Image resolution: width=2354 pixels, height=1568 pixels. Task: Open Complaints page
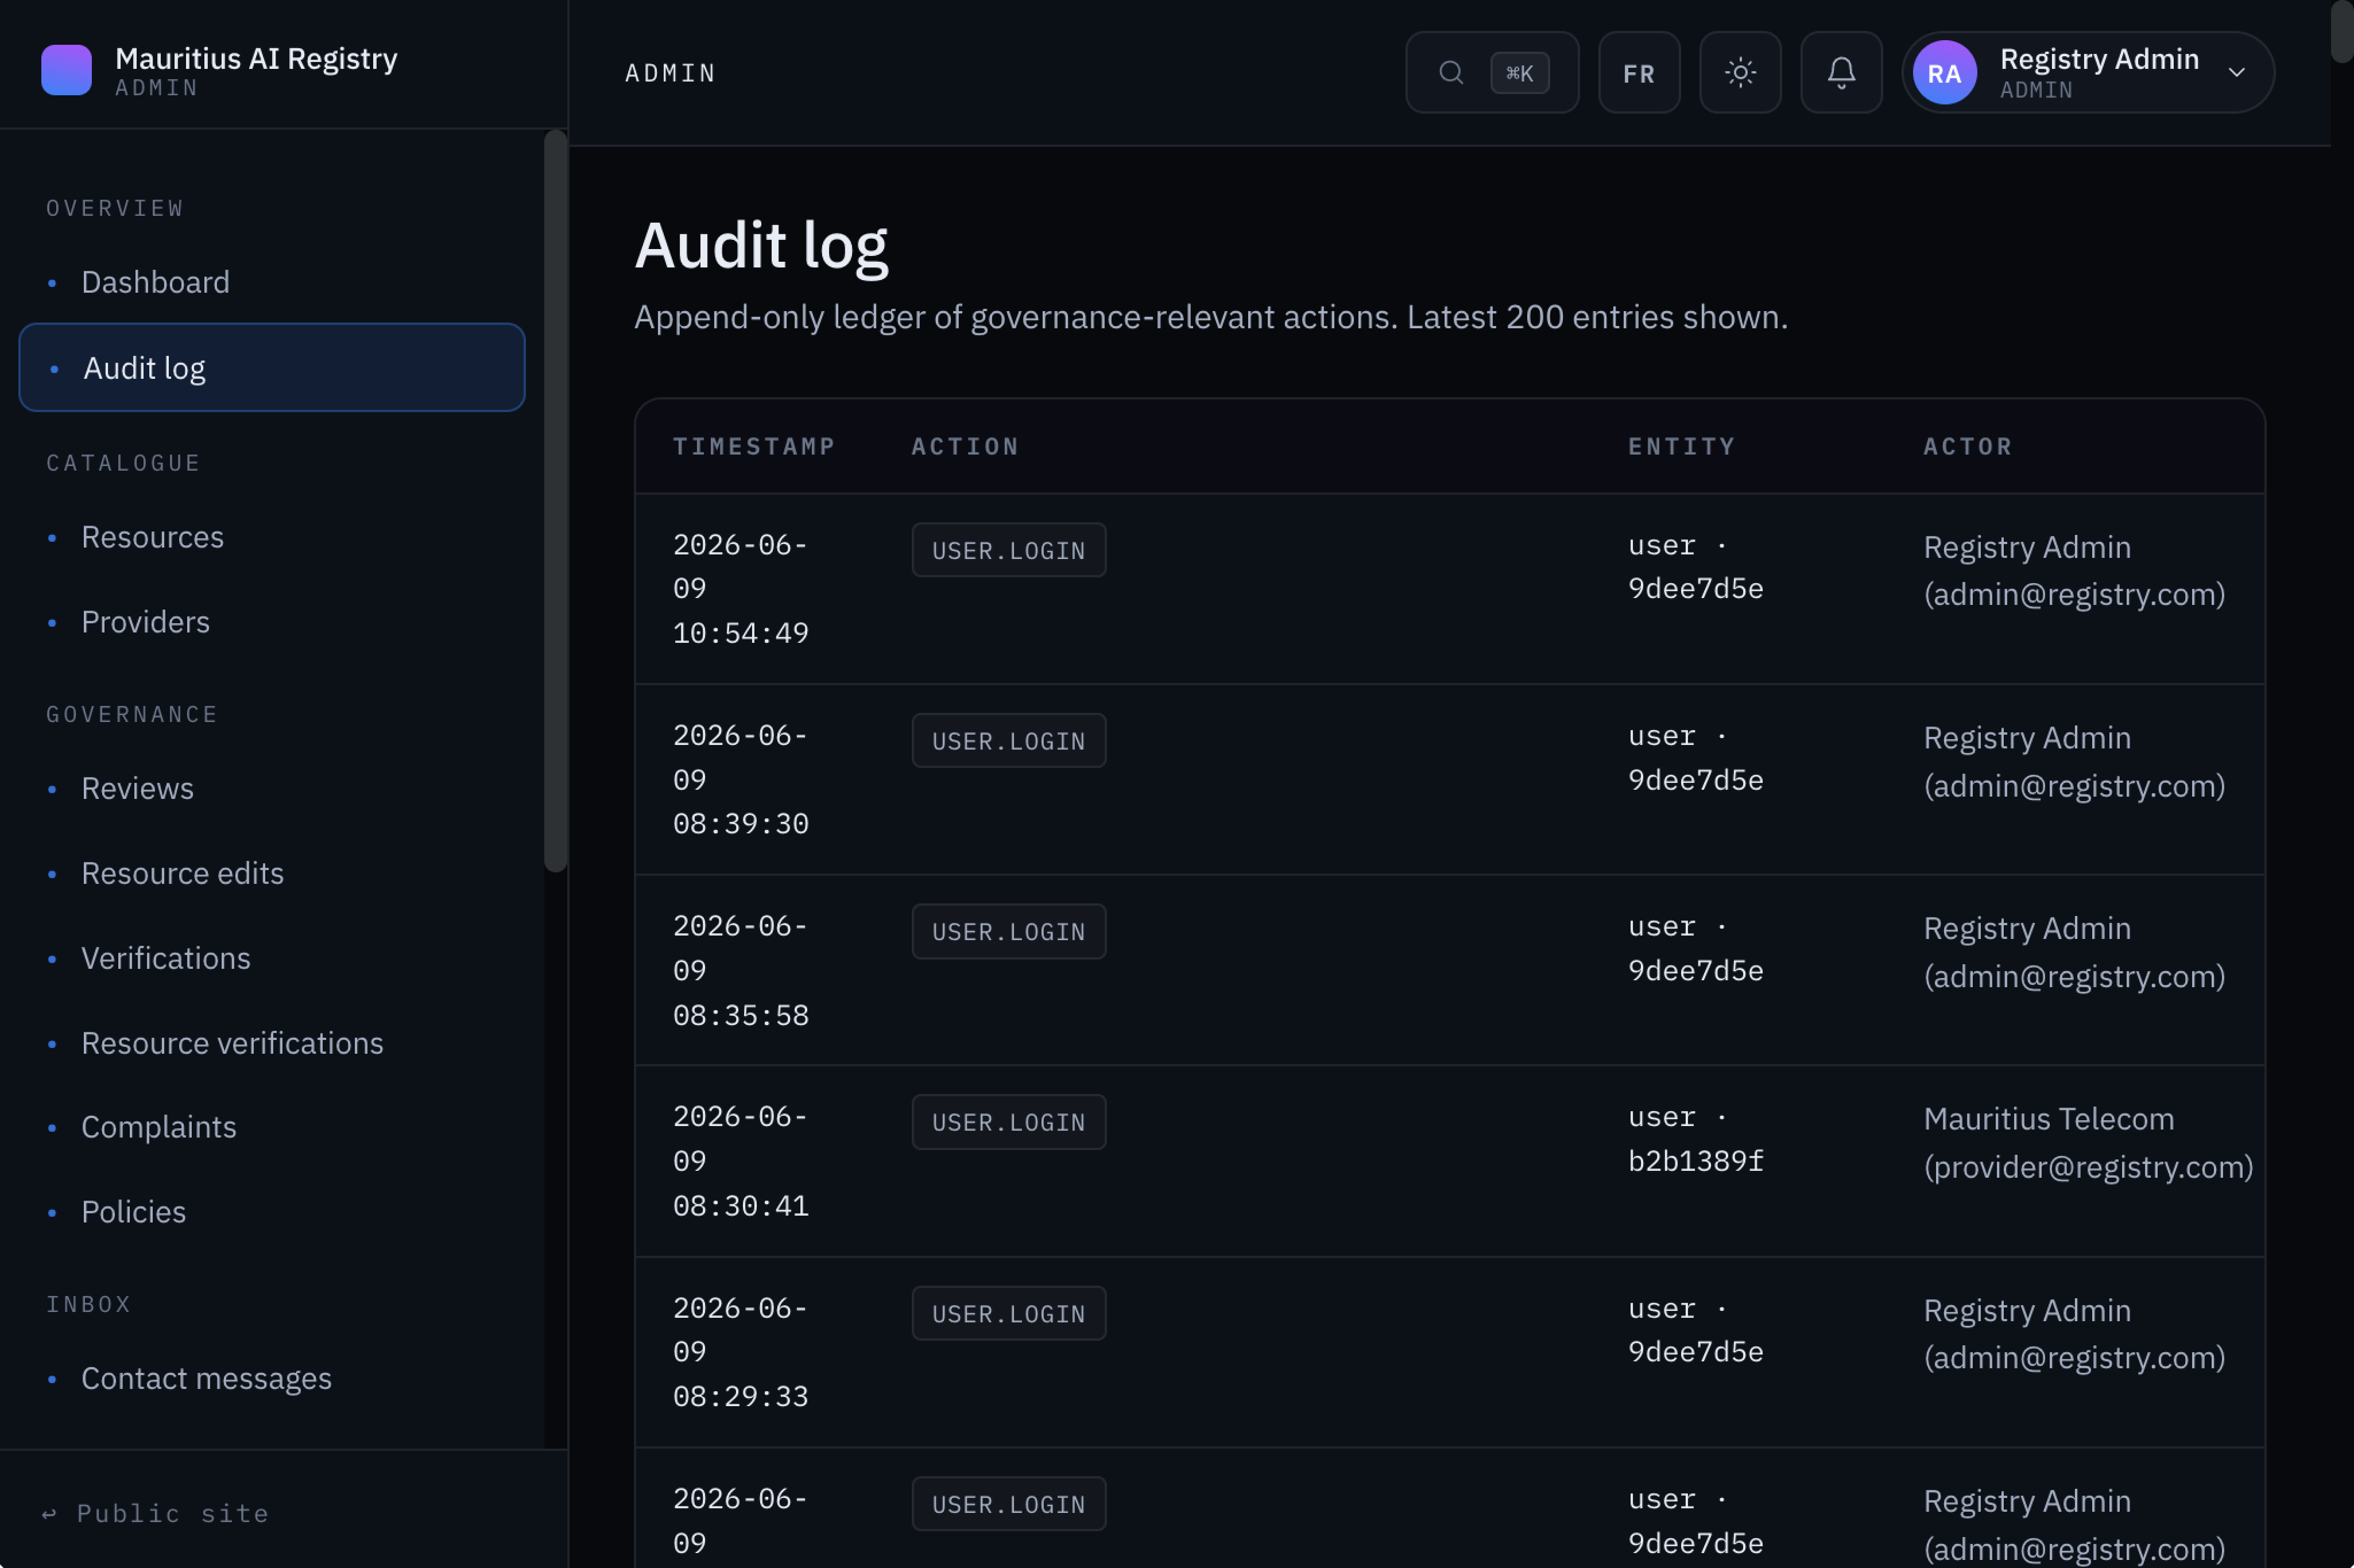coord(271,1127)
